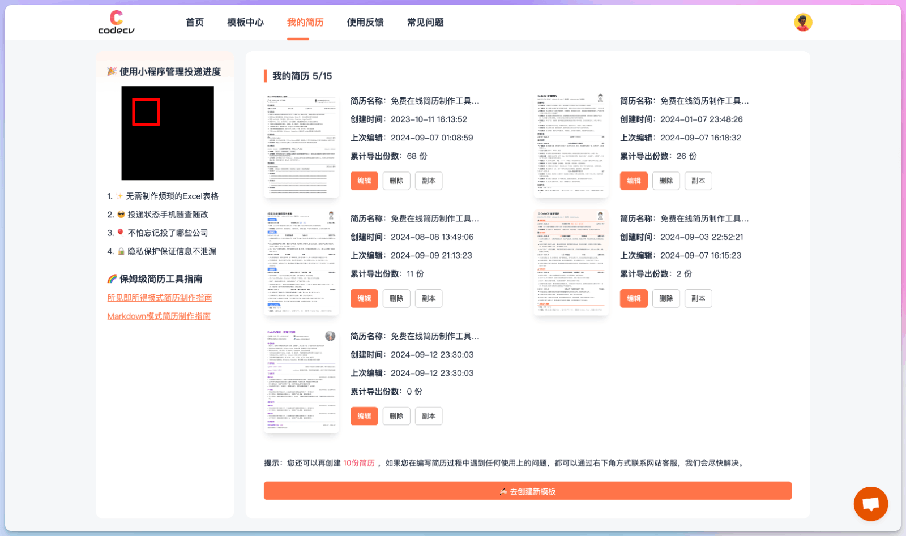The image size is (906, 536).
Task: Open the 常见问题 page
Action: [425, 22]
